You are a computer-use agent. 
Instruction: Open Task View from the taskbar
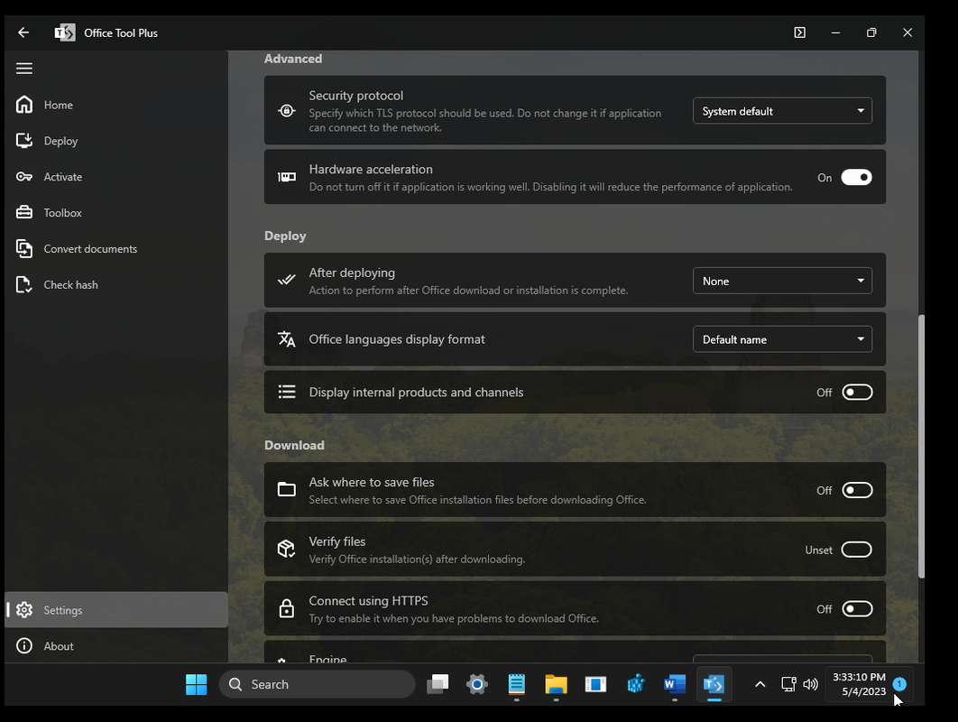(x=438, y=684)
